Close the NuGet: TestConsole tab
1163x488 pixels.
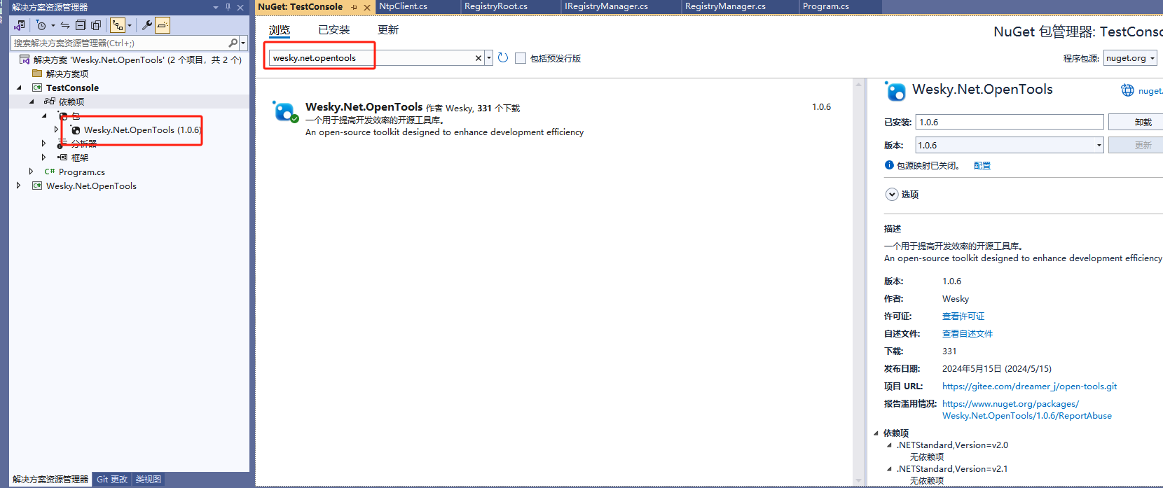[x=366, y=7]
